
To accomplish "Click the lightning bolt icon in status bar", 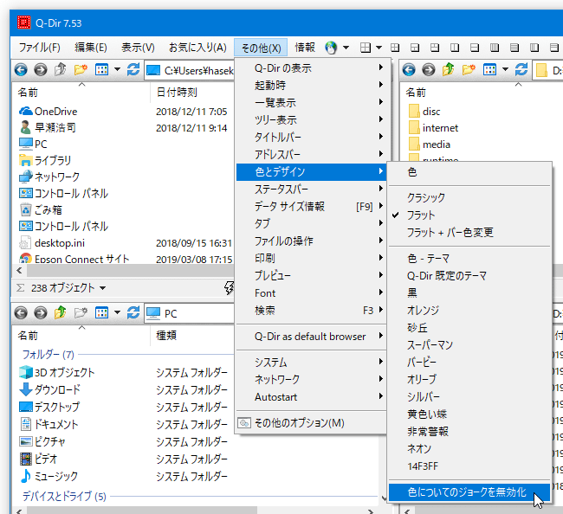I will [229, 287].
